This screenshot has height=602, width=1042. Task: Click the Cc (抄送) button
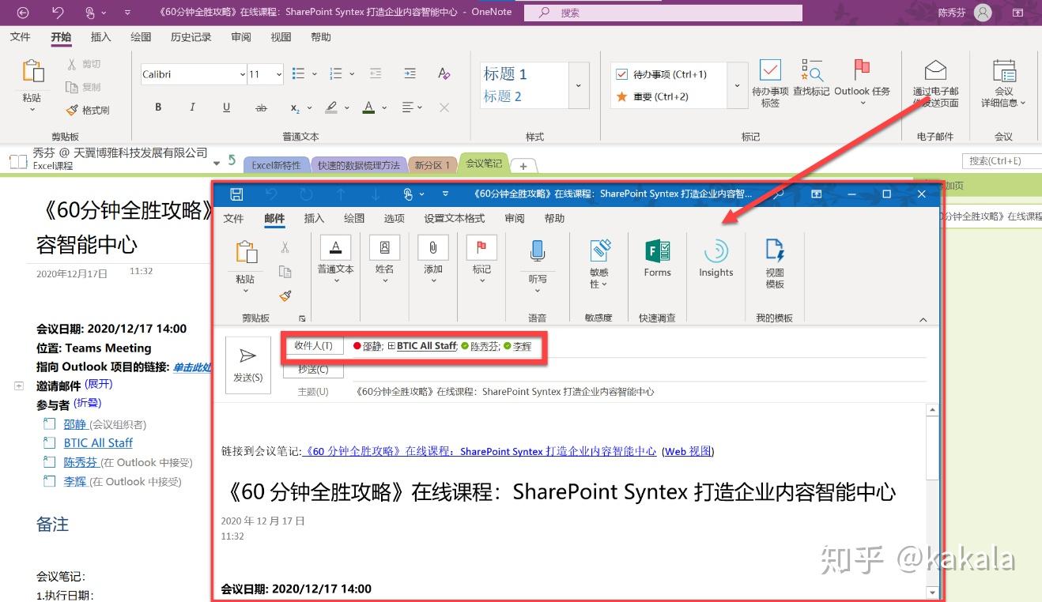pos(313,369)
